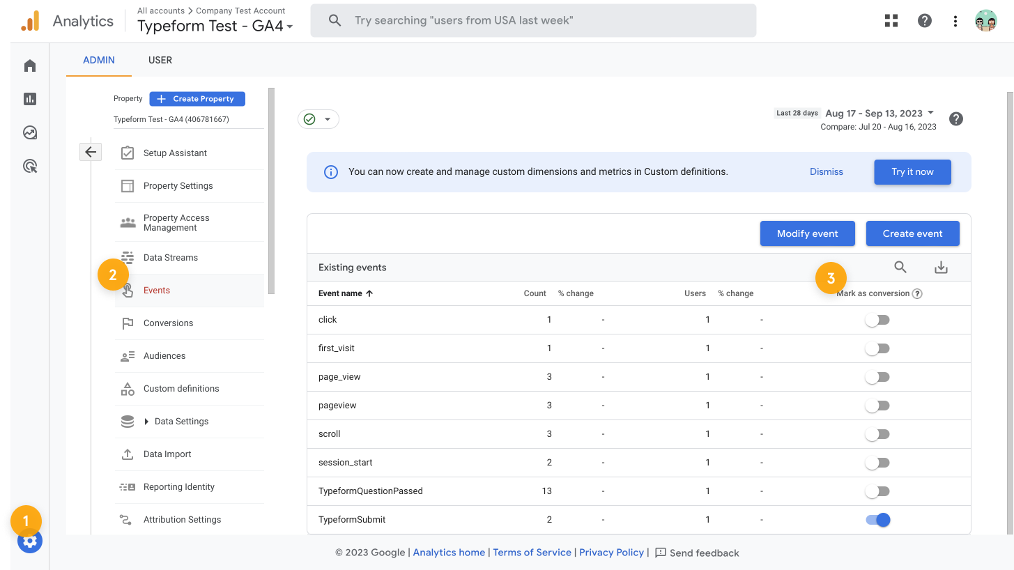
Task: Dismiss the custom definitions banner
Action: tap(827, 171)
